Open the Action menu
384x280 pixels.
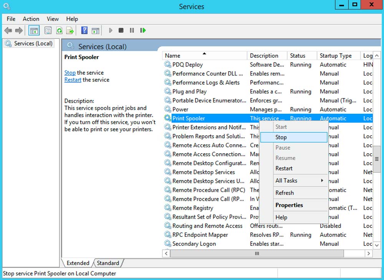pos(31,19)
